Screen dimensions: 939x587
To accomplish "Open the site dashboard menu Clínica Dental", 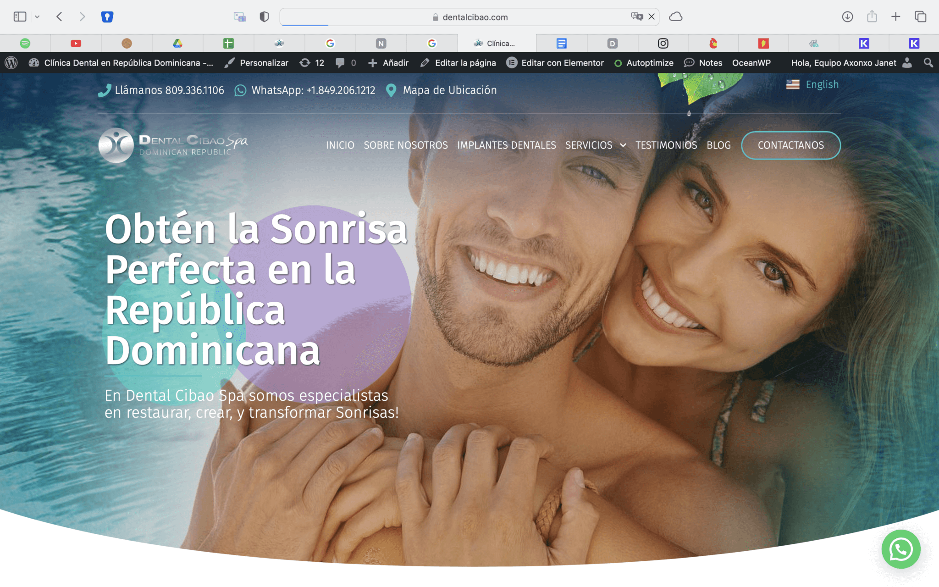I will (x=121, y=63).
